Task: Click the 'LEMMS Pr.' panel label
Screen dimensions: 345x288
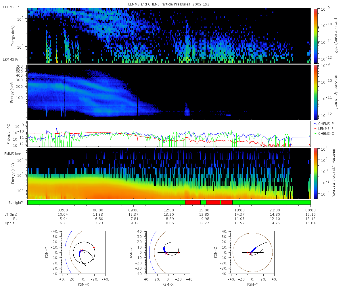Action: [x=11, y=59]
